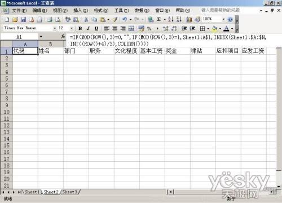Open the 文件 (File) menu
282x203 pixels.
coord(19,11)
